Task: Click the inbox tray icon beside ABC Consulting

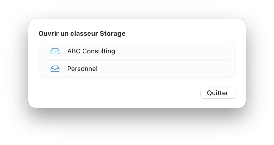Action: (55, 51)
